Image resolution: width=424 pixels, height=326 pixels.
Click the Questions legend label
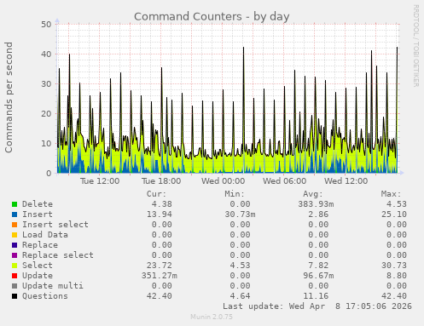pos(45,296)
